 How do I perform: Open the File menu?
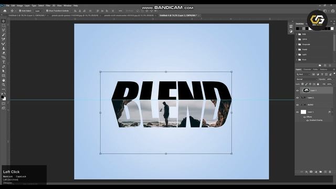[x=7, y=6]
